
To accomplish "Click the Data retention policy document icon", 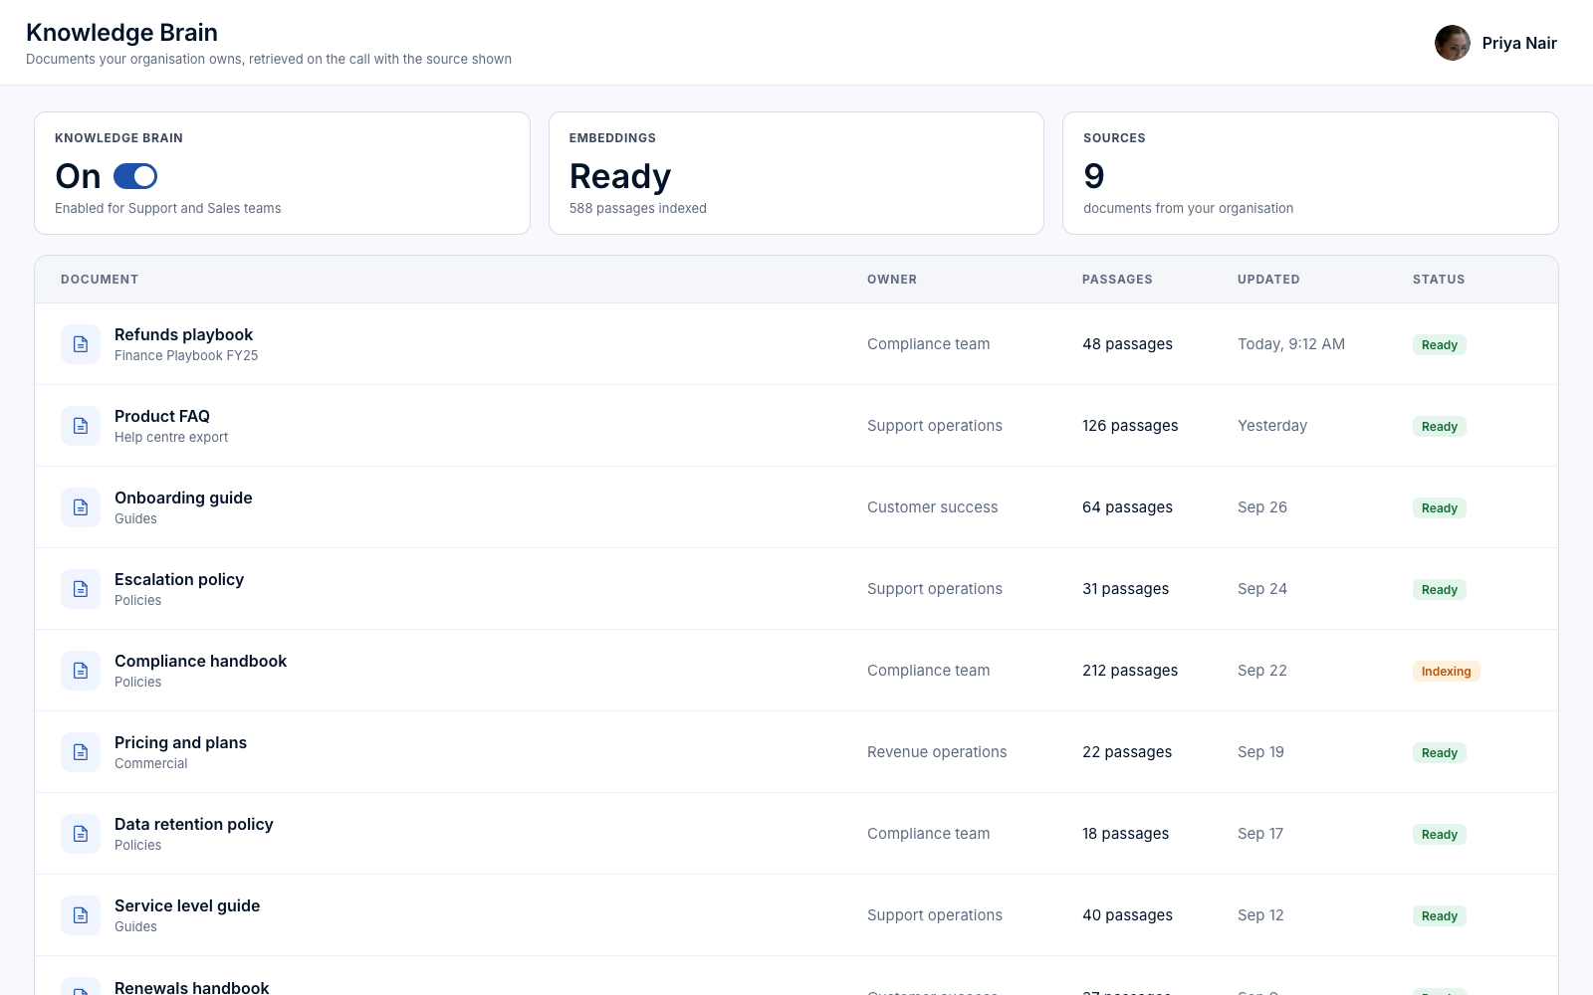I will pyautogui.click(x=81, y=834).
